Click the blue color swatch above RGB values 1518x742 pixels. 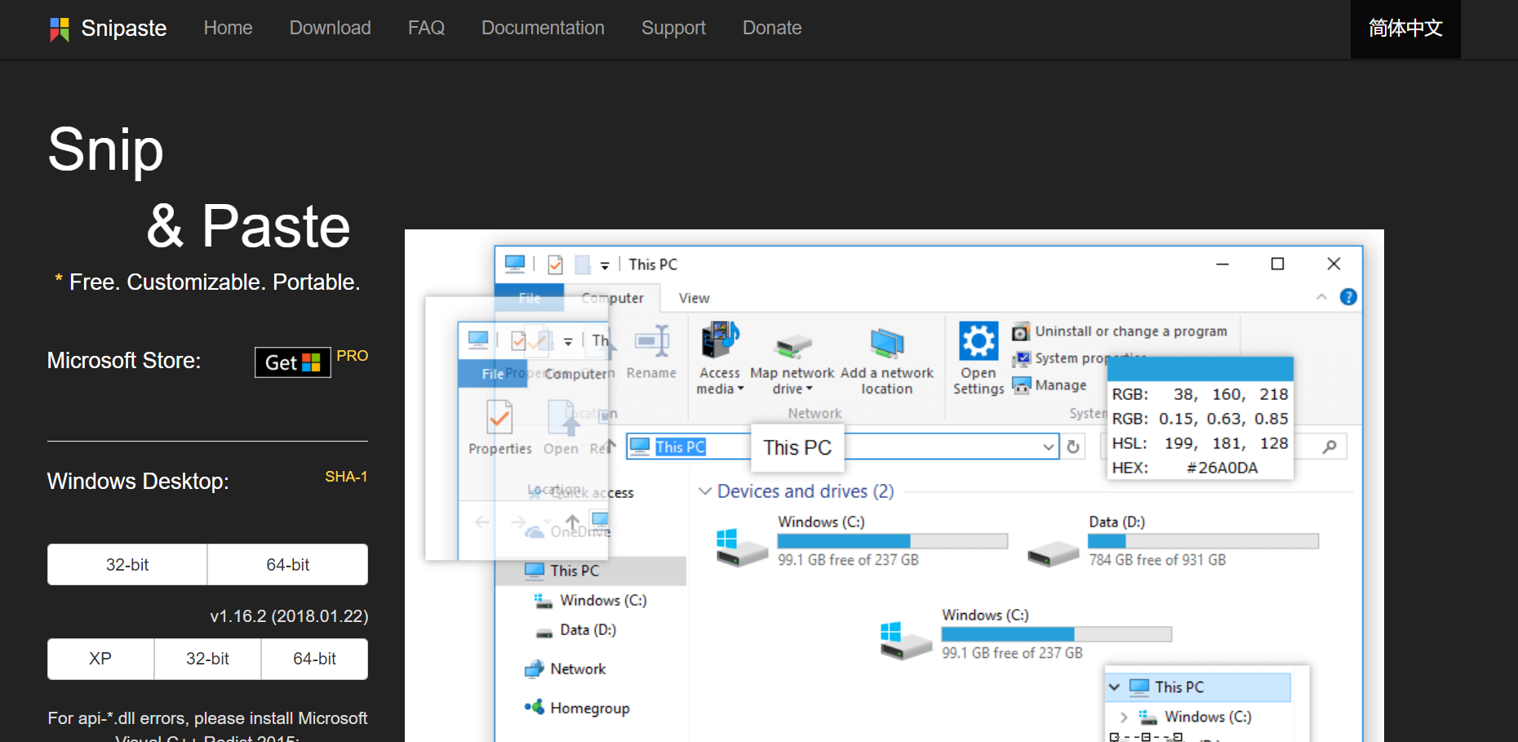point(1200,369)
